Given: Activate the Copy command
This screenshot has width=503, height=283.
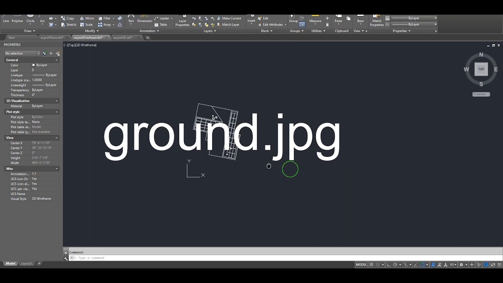Looking at the screenshot, I should (68, 18).
